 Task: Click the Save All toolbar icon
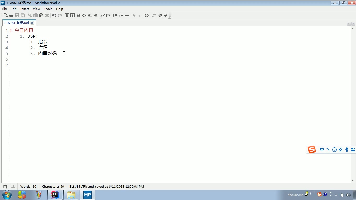(23, 16)
